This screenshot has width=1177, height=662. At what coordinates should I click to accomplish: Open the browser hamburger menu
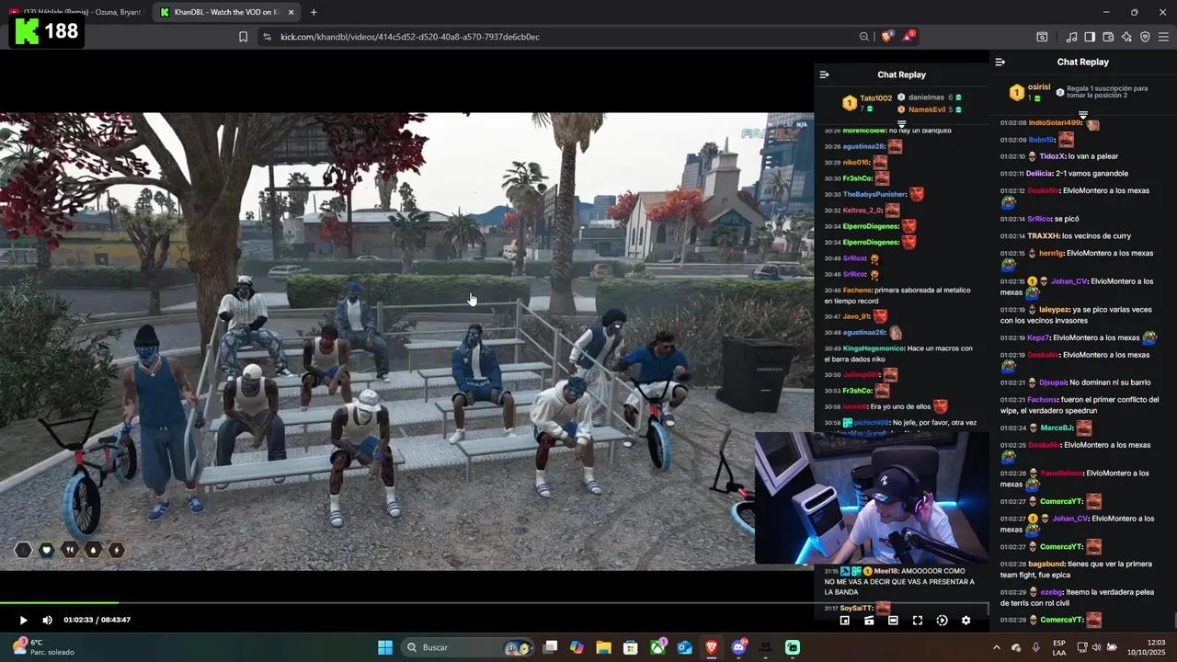click(1163, 37)
